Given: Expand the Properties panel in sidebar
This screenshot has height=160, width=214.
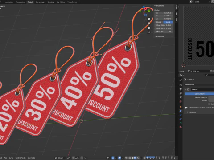Looking at the screenshot, I should pos(159,36).
